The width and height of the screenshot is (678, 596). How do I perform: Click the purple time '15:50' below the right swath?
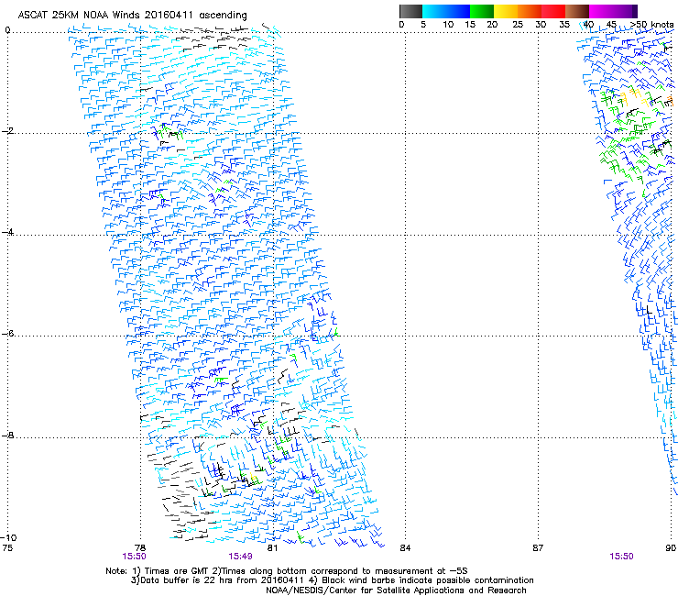(x=621, y=557)
